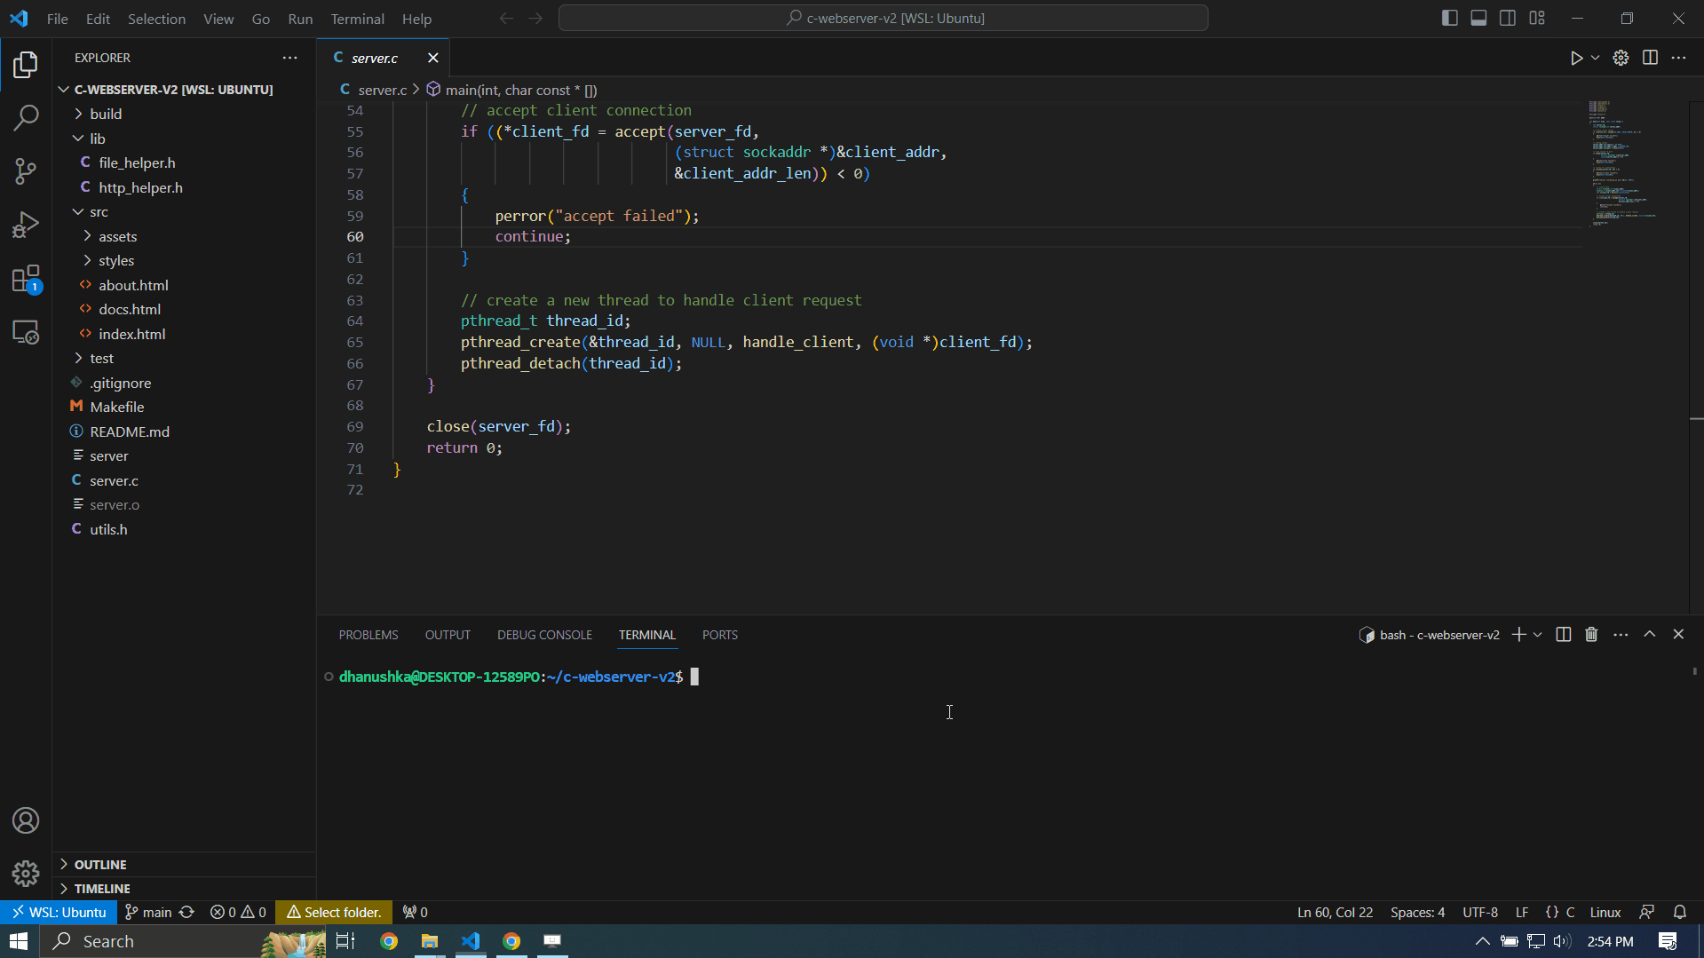The height and width of the screenshot is (958, 1704).
Task: Toggle Secondary Side Bar visibility
Action: pyautogui.click(x=1508, y=19)
